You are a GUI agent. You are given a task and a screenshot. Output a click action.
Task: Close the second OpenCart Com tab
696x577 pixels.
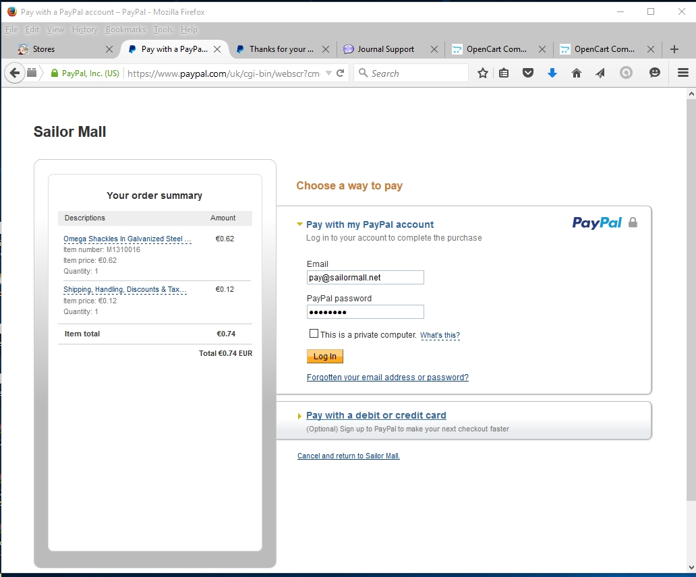click(650, 49)
